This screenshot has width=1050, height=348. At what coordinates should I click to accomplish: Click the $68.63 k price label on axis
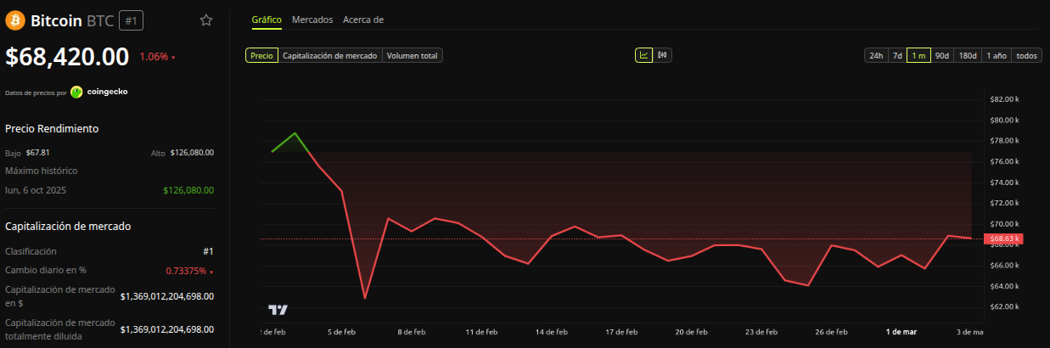coord(1005,239)
